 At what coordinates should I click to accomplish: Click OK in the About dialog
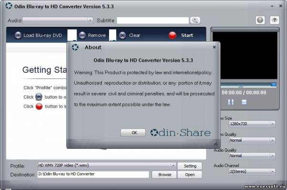point(133,133)
